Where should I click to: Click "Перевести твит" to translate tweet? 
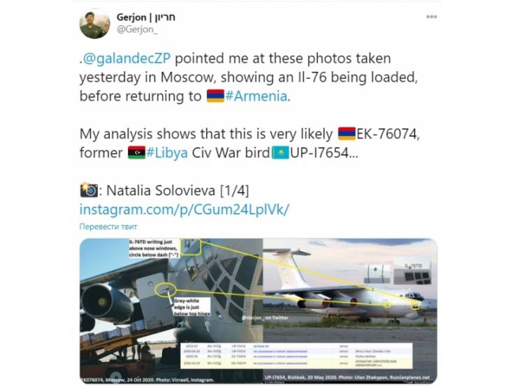108,226
